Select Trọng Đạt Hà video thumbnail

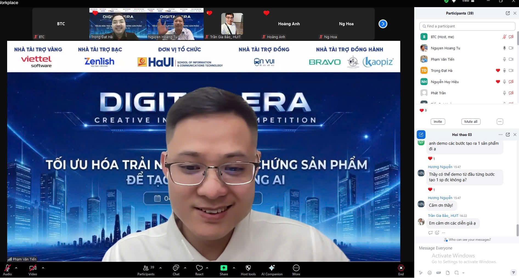click(118, 24)
